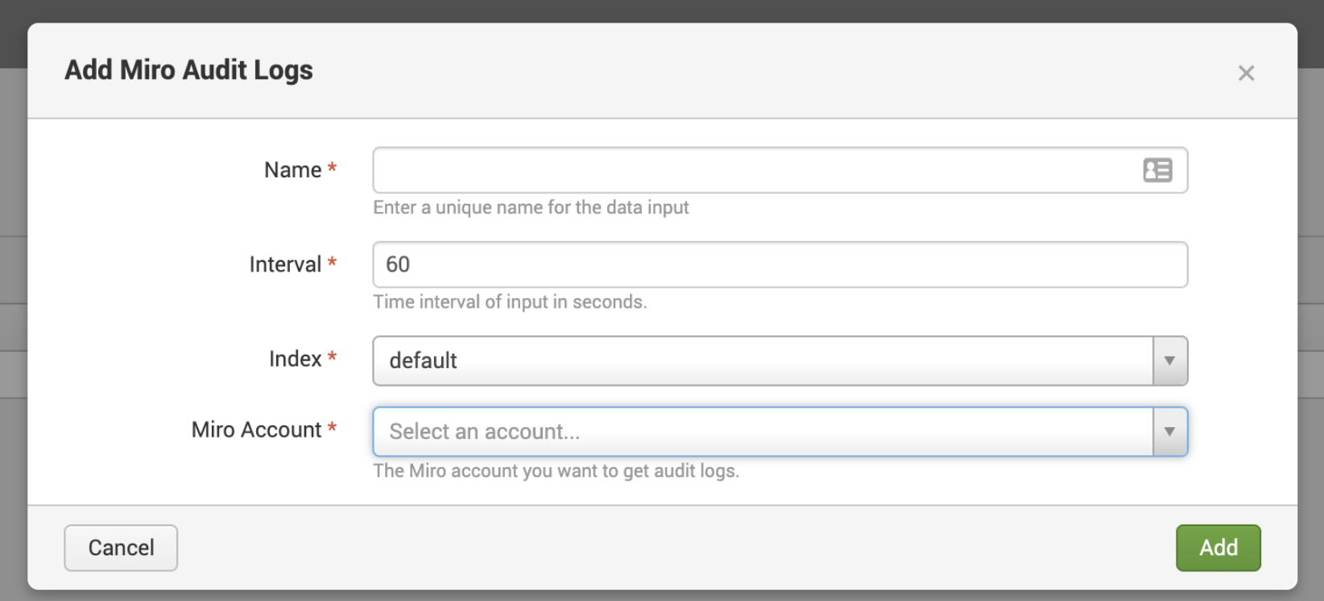The width and height of the screenshot is (1324, 601).
Task: Click the Miro Account field label
Action: pyautogui.click(x=256, y=429)
